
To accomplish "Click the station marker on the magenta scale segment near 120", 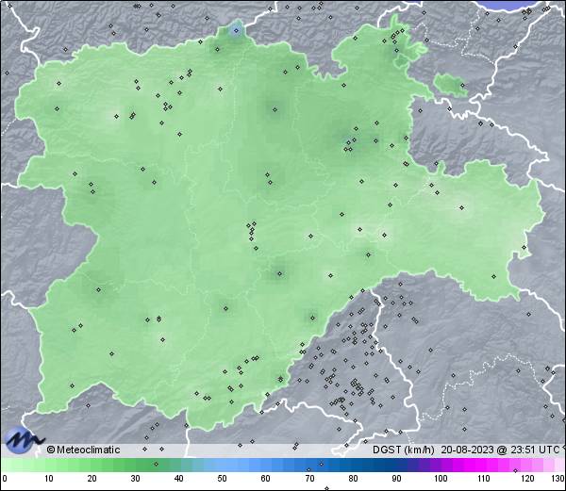I will pos(515,470).
